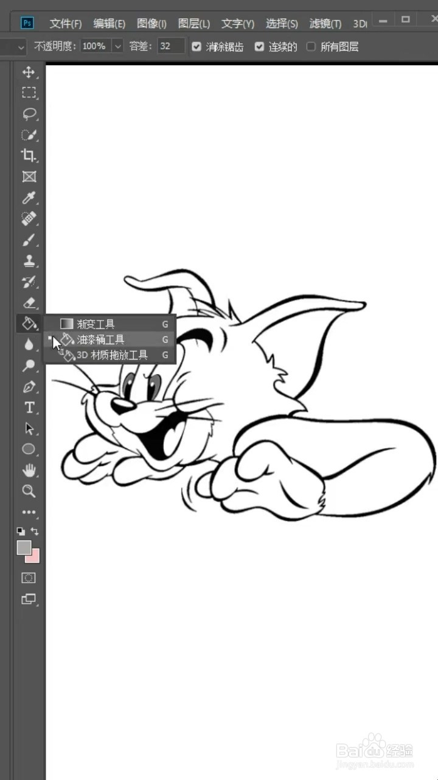Screen dimensions: 438x780
Task: Reset default foreground and background colors
Action: click(x=21, y=531)
